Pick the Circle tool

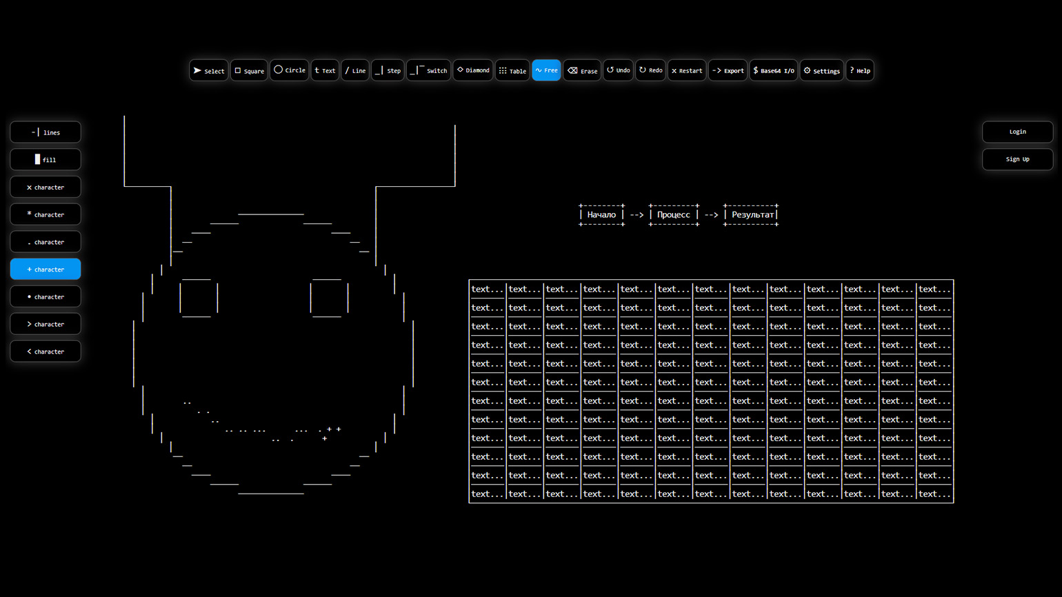point(289,70)
